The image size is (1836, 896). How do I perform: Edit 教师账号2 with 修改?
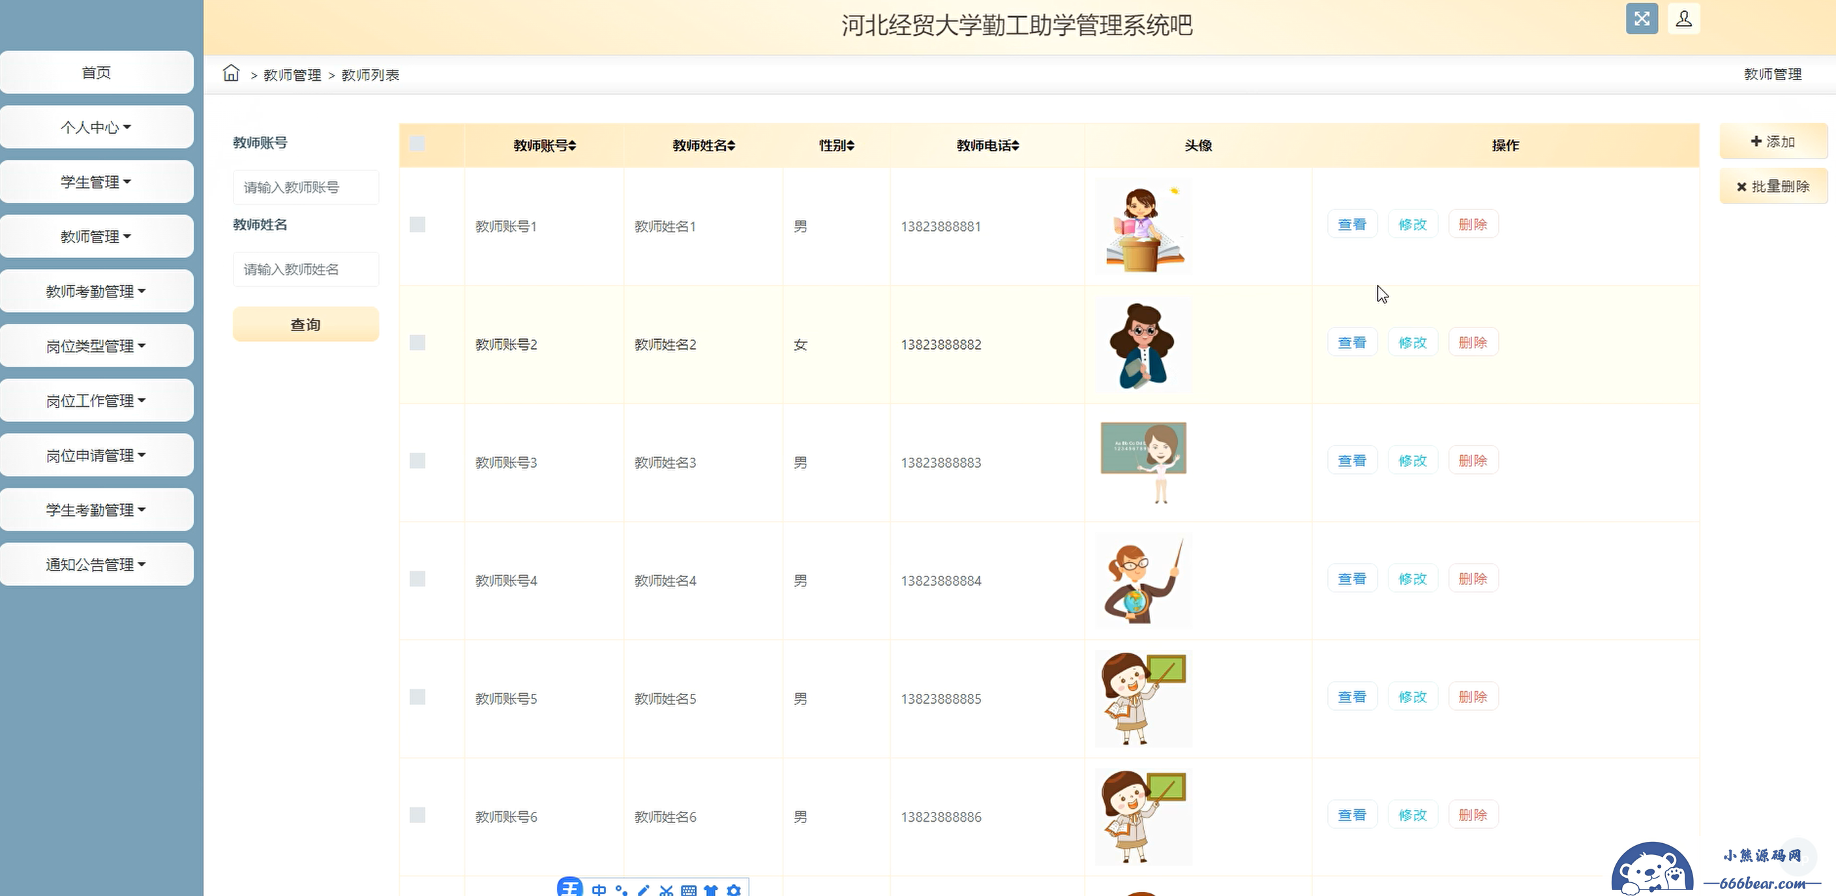[1413, 342]
